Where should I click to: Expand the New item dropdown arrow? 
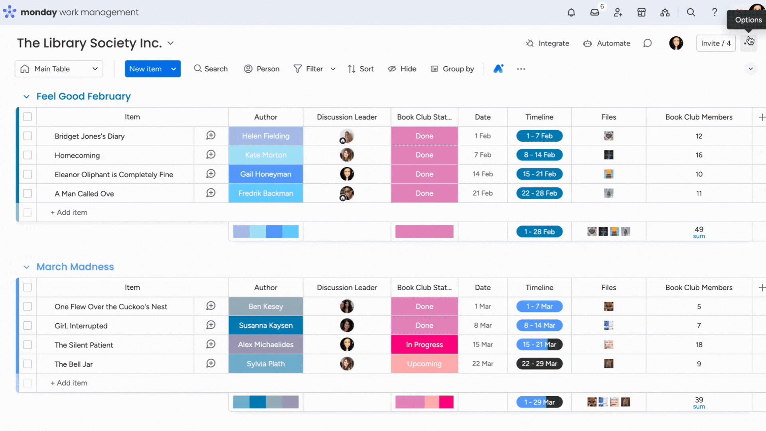pos(174,69)
